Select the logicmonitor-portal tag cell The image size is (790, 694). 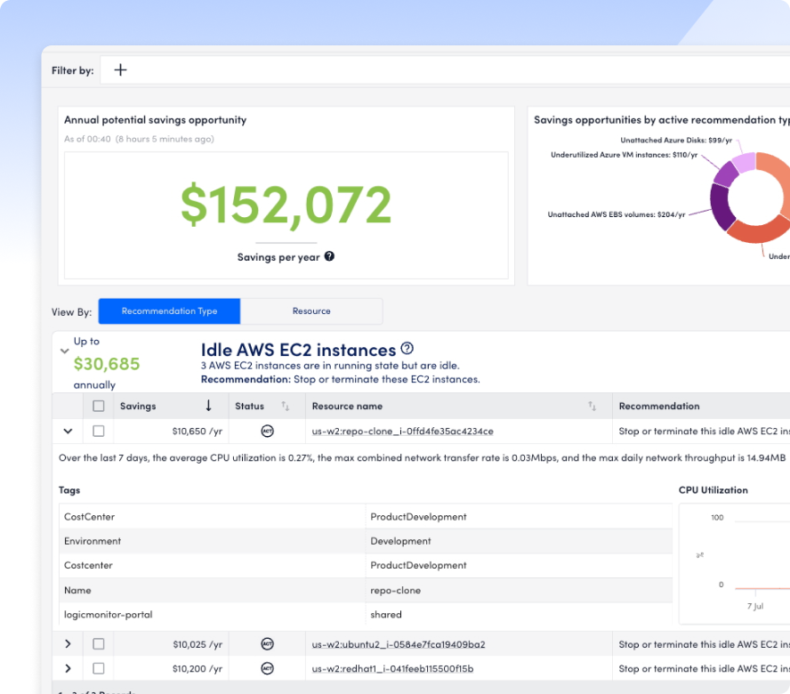212,615
